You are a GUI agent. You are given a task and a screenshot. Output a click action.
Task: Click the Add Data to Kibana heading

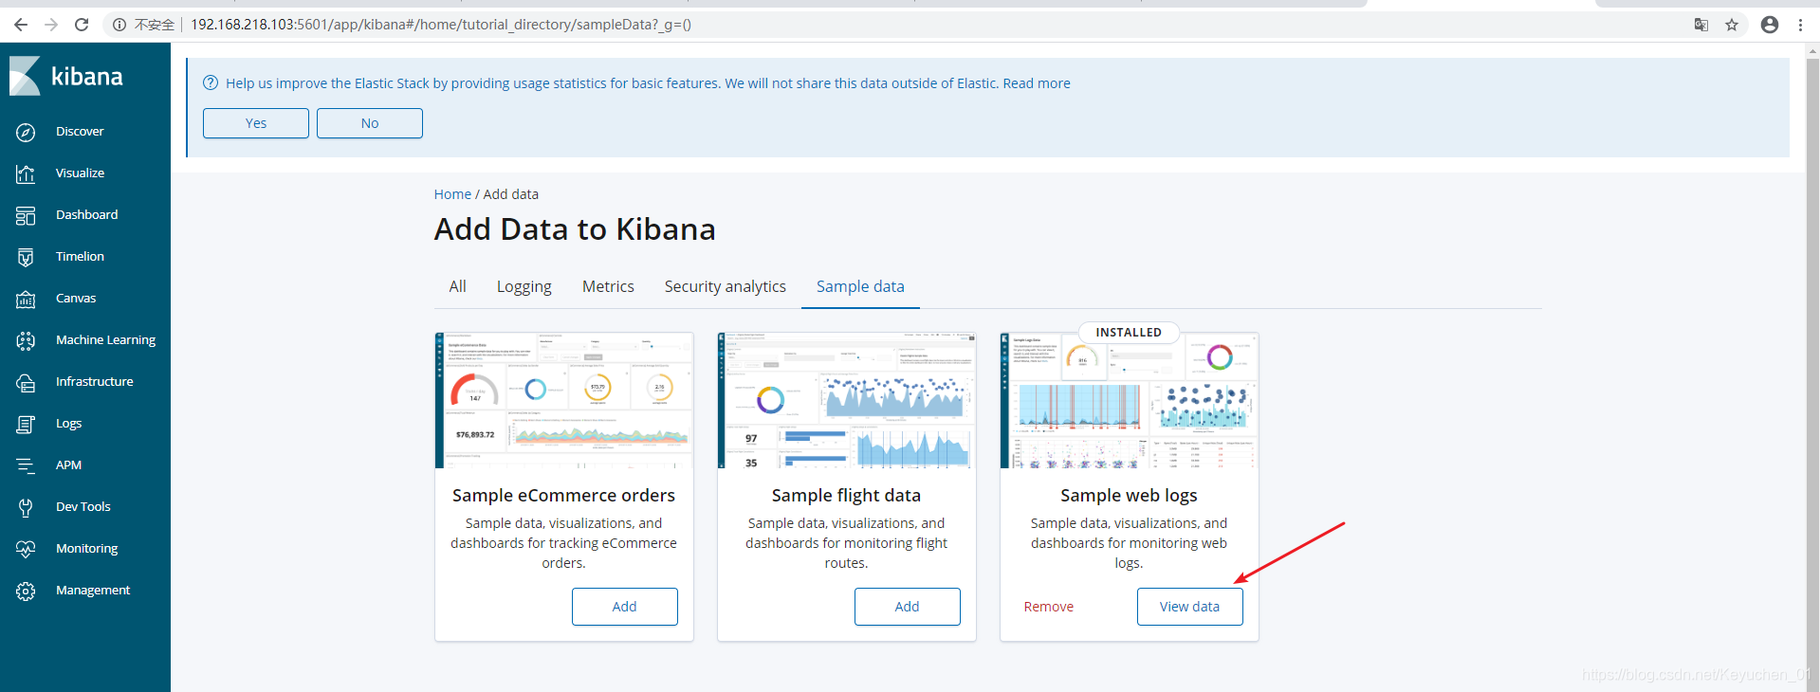pyautogui.click(x=575, y=229)
